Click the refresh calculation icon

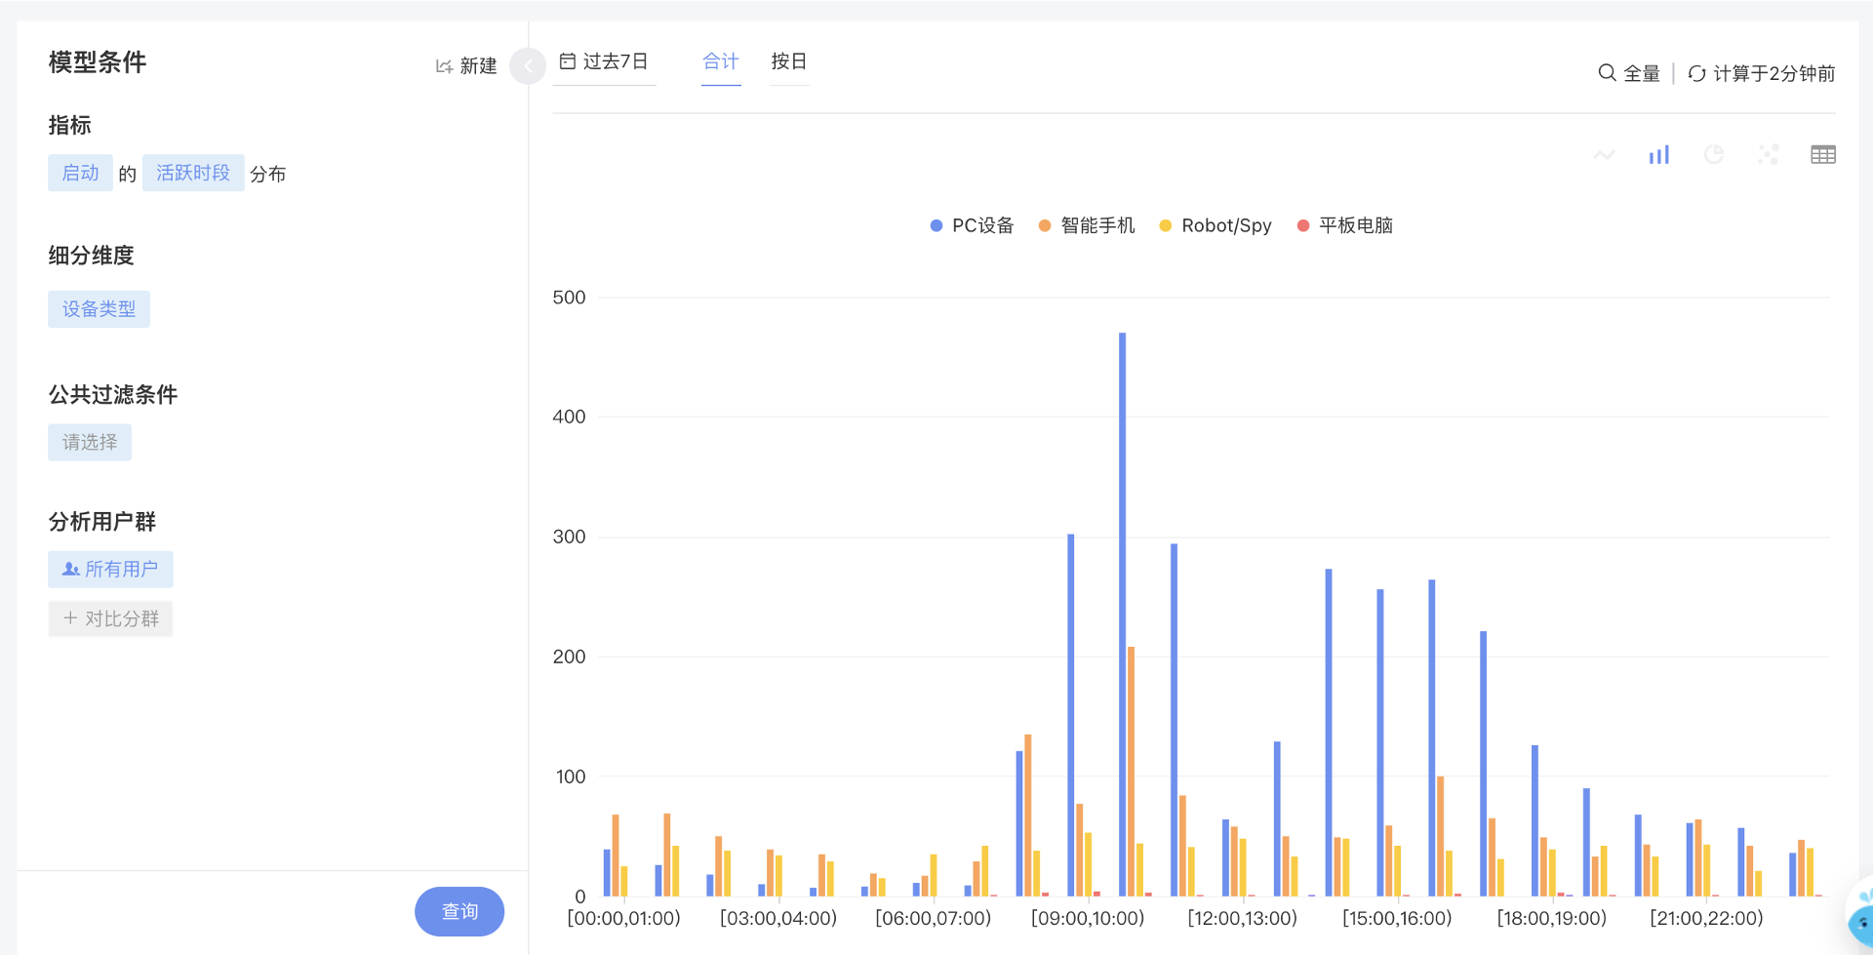pos(1697,73)
